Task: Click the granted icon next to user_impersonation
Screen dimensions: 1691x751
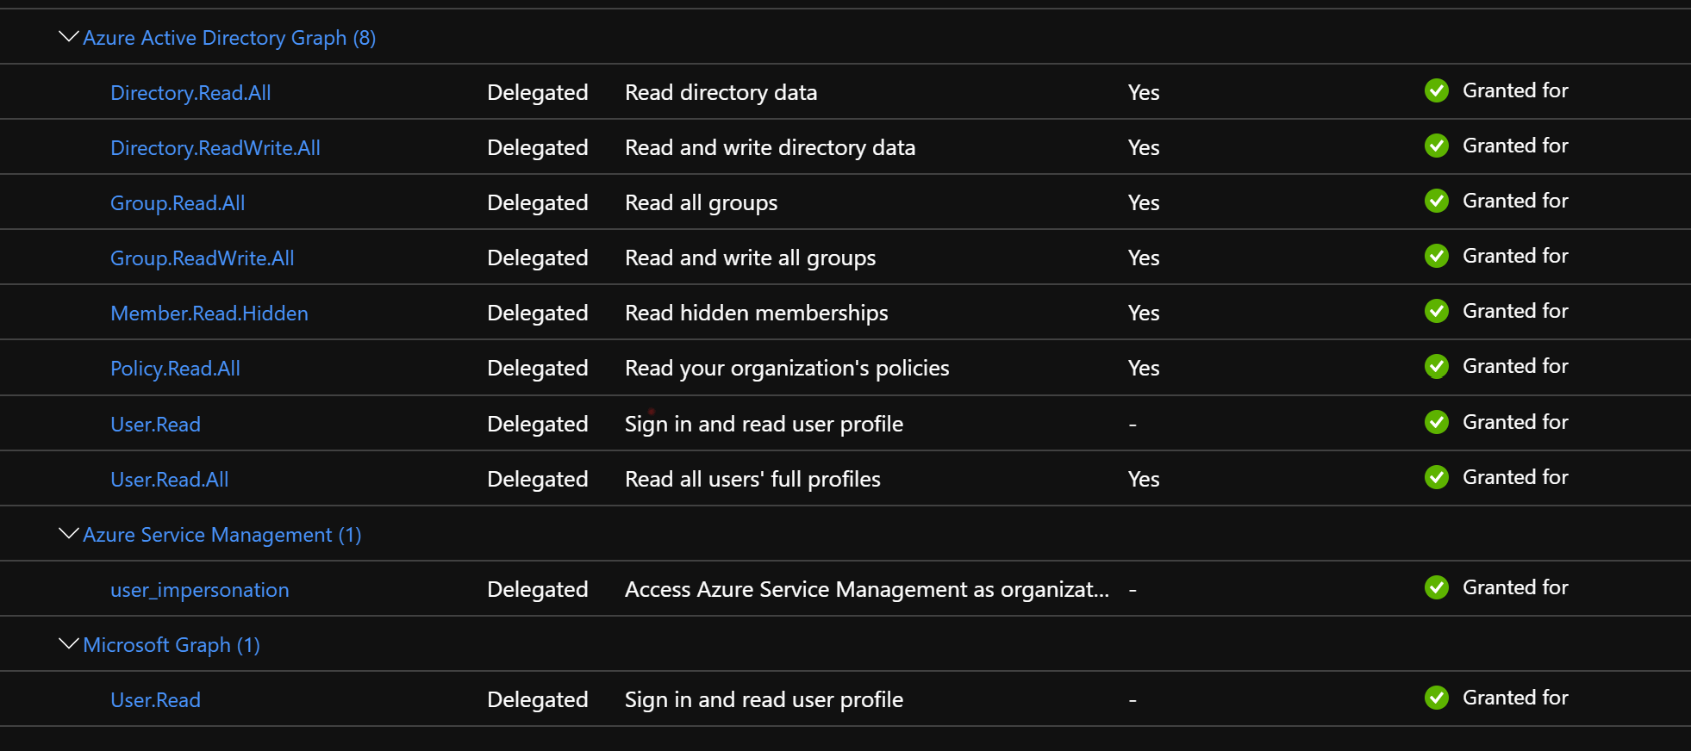Action: [x=1437, y=587]
